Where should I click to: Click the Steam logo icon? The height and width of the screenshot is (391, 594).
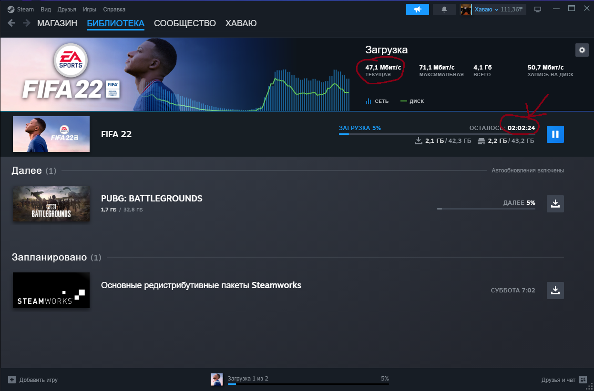point(11,9)
